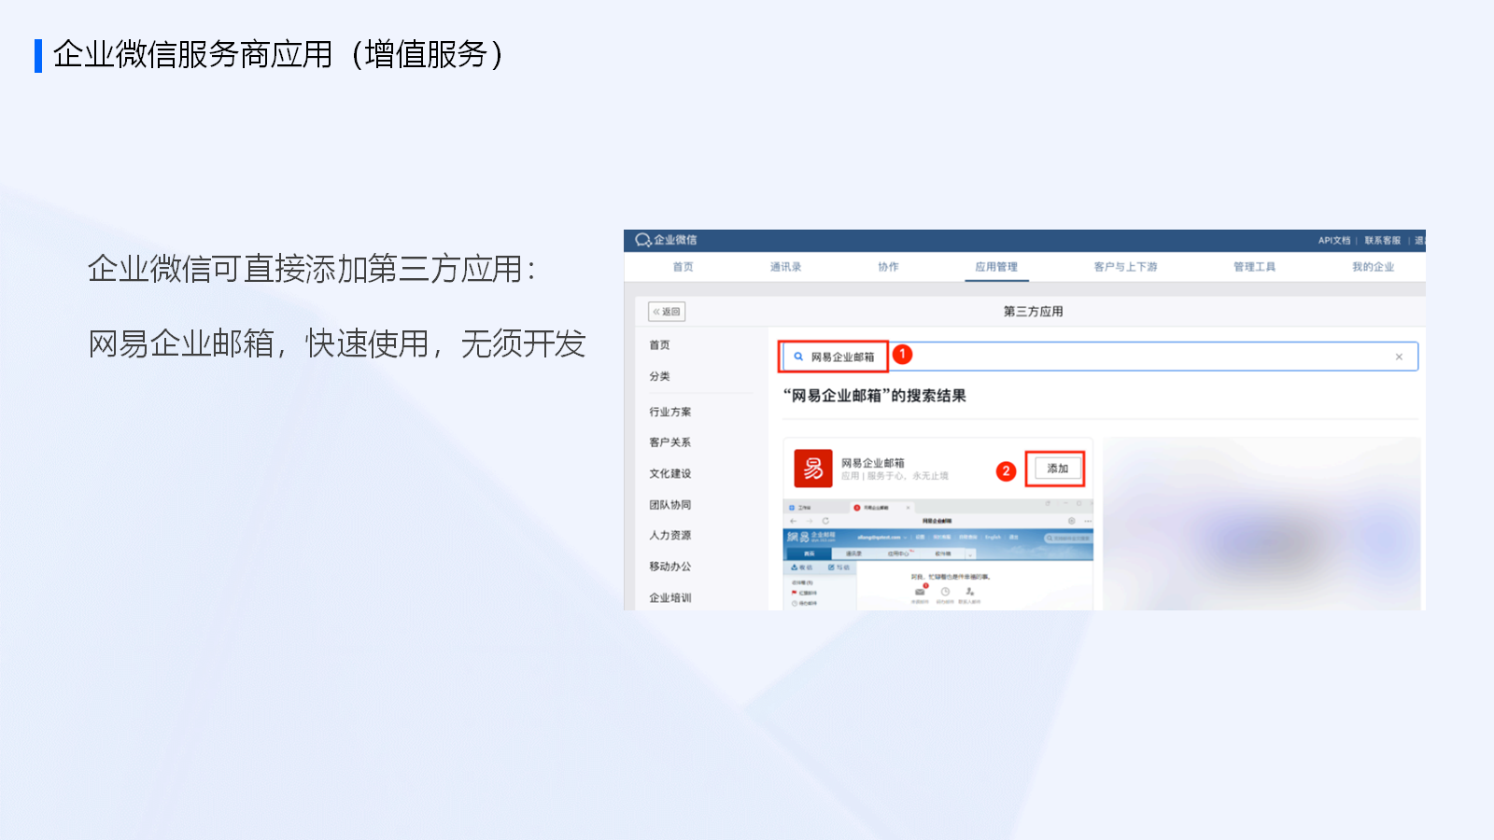
Task: Switch to the 协作 tab
Action: click(x=888, y=267)
